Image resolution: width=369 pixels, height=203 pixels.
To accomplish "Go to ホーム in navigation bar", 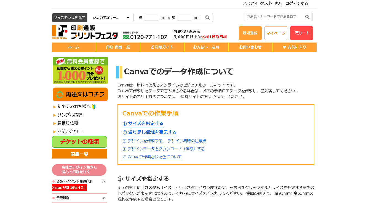I will point(74,47).
